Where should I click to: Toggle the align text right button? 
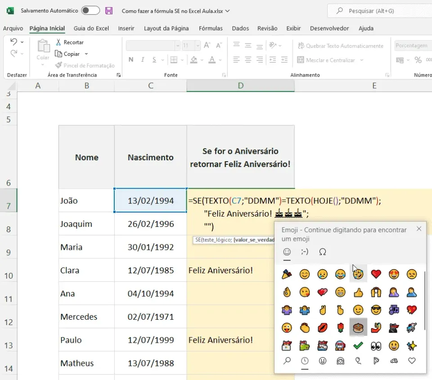tap(260, 59)
